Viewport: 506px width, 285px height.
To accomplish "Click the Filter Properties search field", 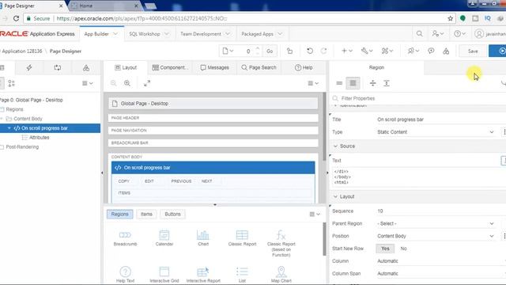I will [x=420, y=98].
